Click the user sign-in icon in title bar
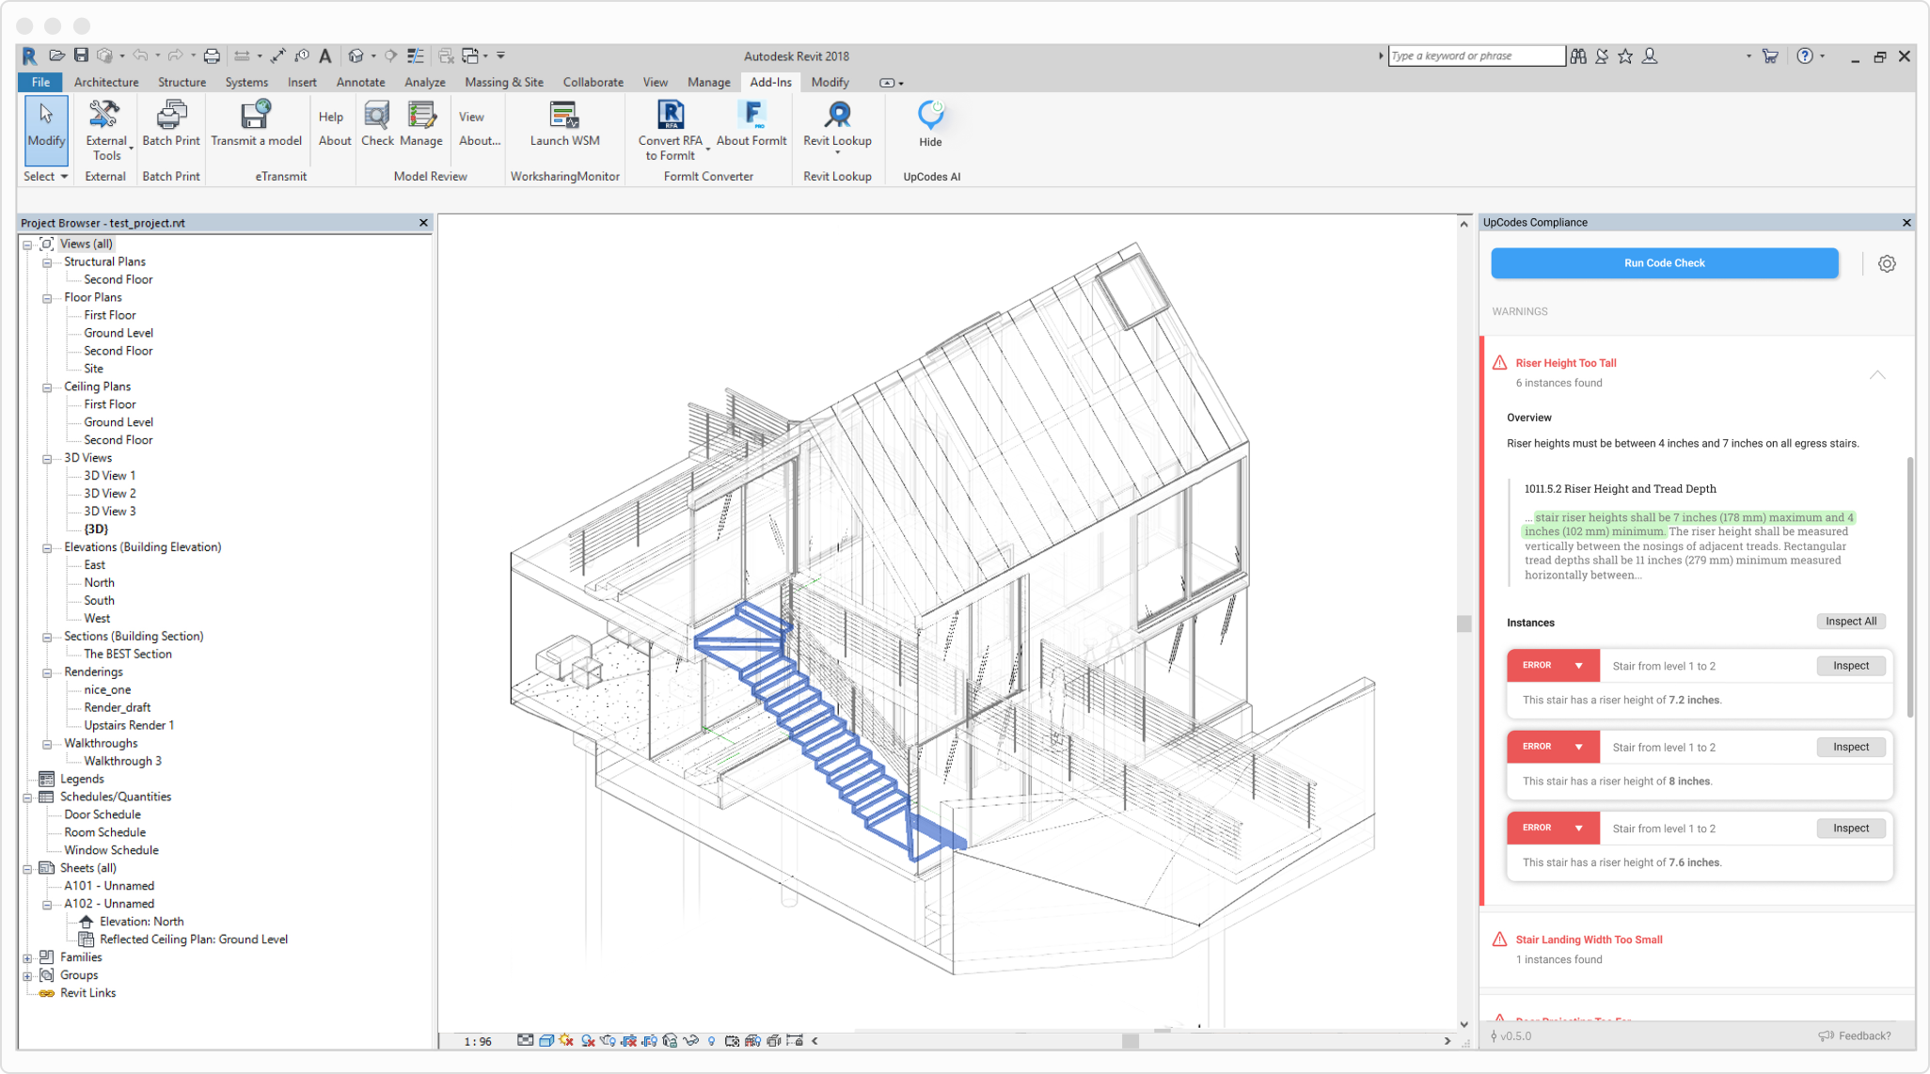The image size is (1930, 1074). 1650,55
